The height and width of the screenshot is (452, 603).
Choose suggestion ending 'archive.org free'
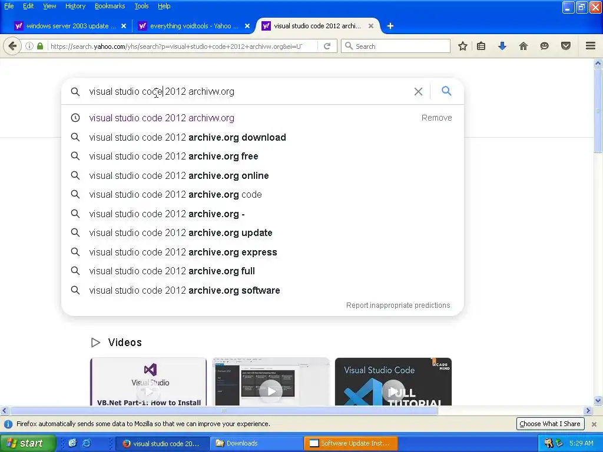coord(263,157)
